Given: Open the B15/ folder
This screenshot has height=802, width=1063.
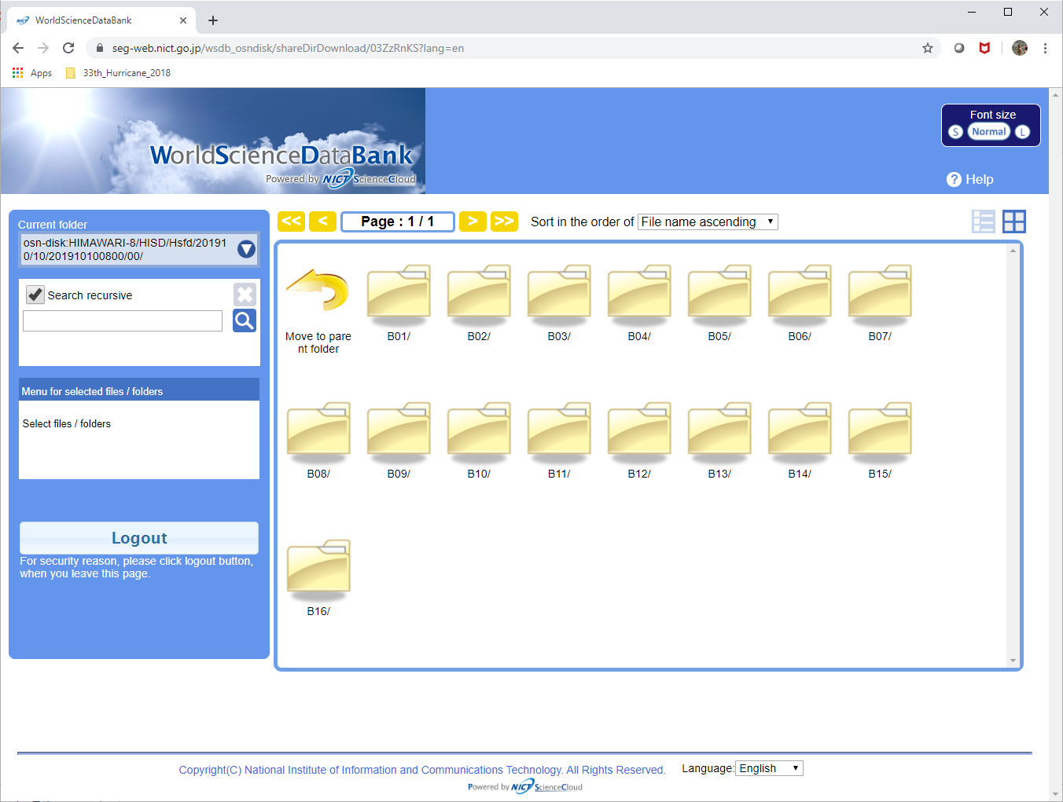Looking at the screenshot, I should [880, 434].
